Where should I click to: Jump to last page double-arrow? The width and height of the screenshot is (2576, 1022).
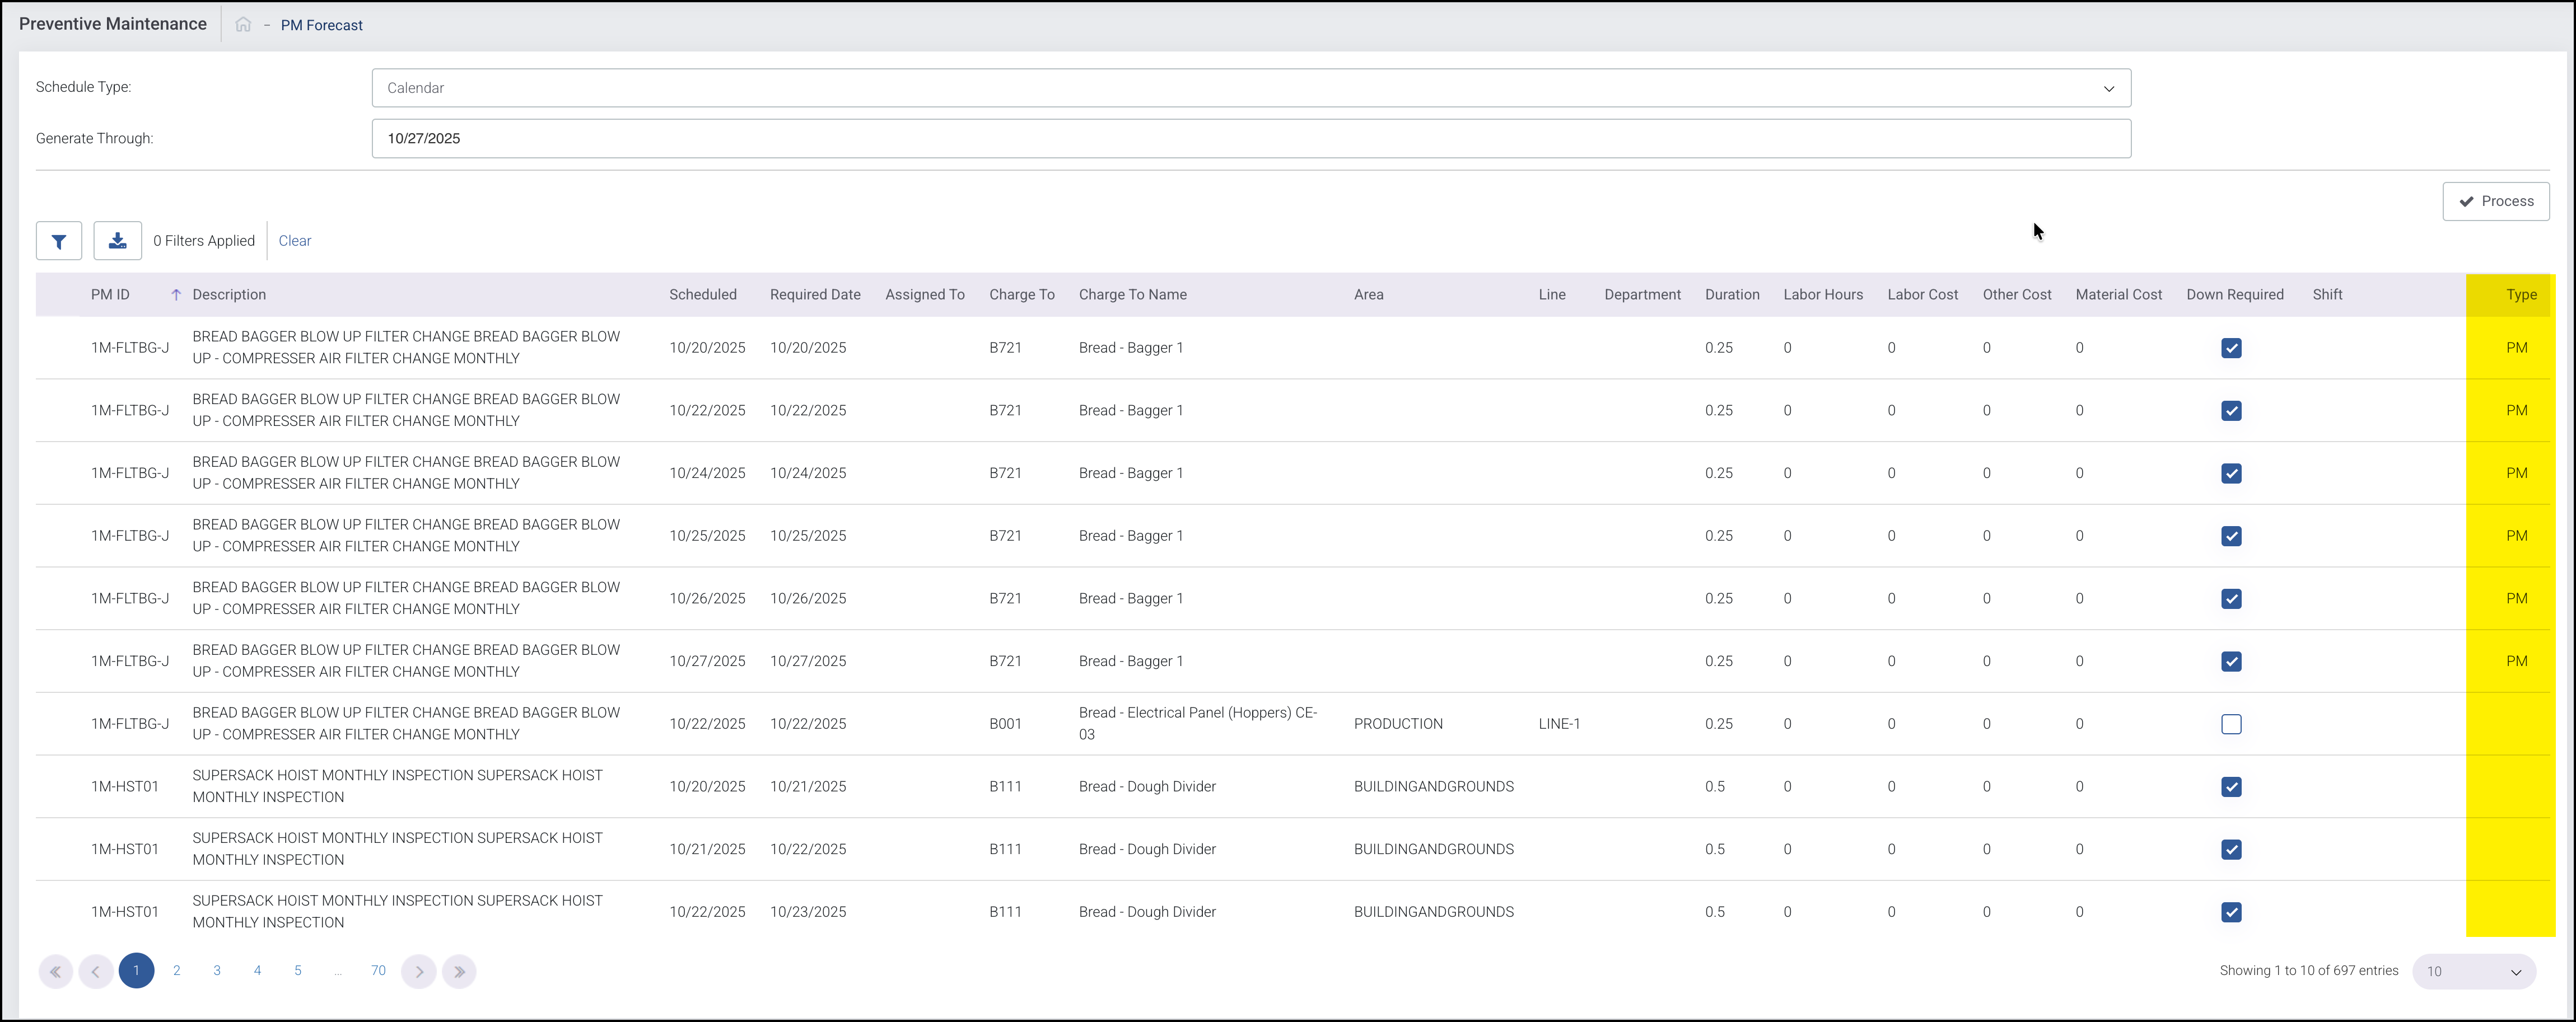pyautogui.click(x=459, y=971)
